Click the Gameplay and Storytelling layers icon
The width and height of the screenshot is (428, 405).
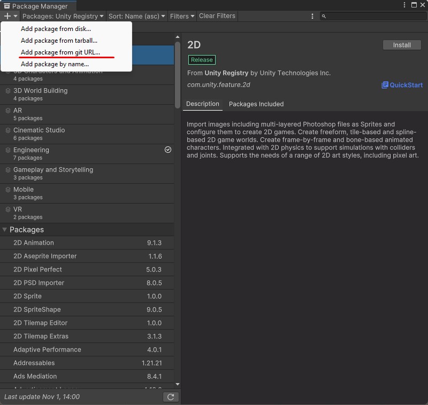8,170
